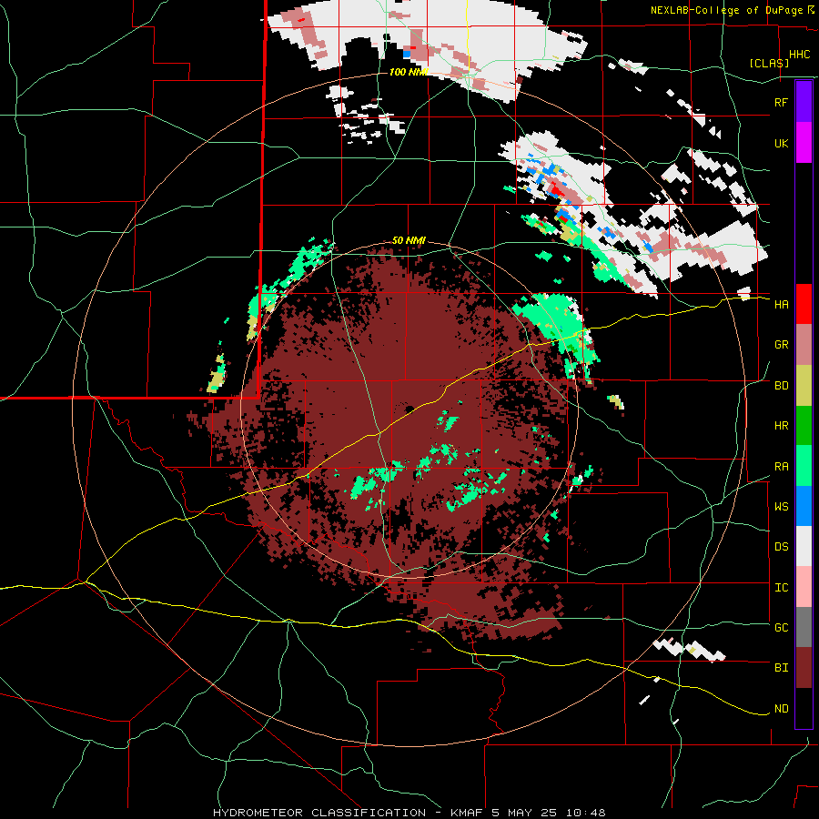Image resolution: width=819 pixels, height=819 pixels.
Task: Click the ND legend label
Action: pyautogui.click(x=781, y=709)
